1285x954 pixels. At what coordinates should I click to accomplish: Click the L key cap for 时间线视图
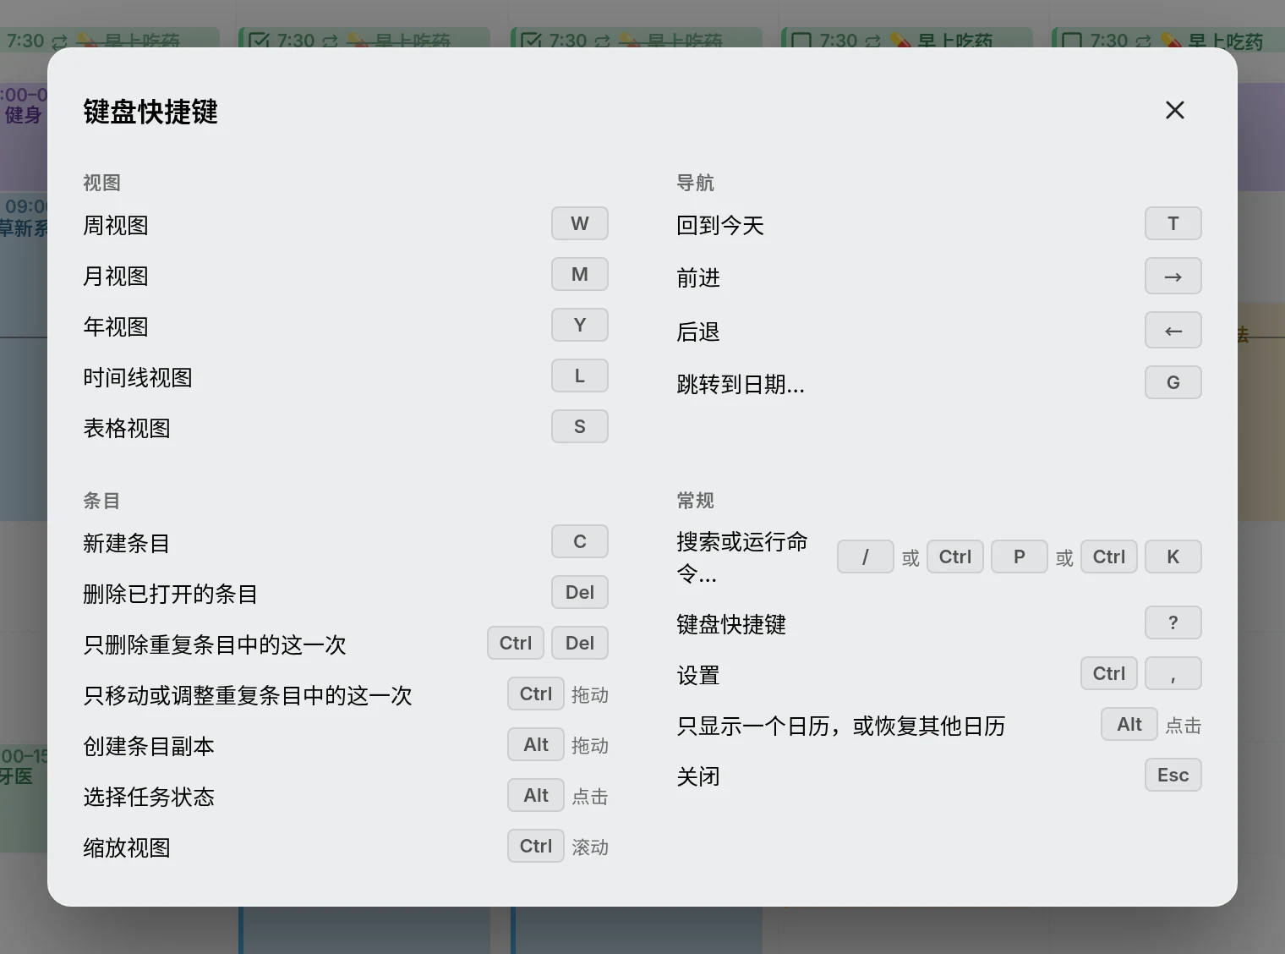point(580,376)
